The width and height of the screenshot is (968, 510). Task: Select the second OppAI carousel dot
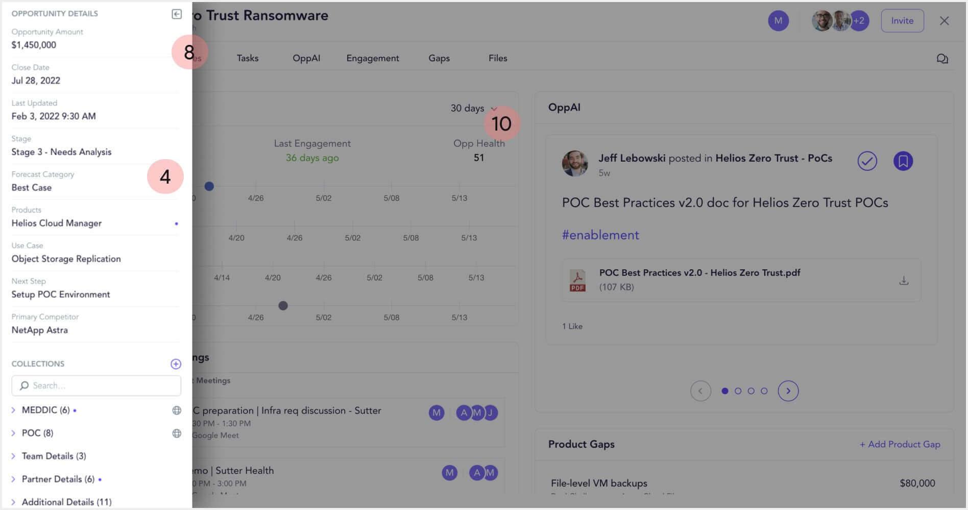pyautogui.click(x=738, y=391)
